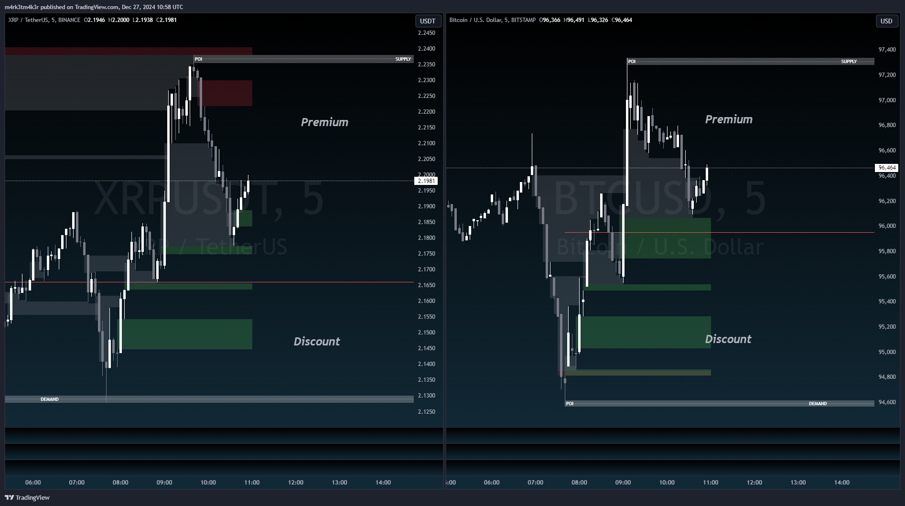
Task: Click the O2.1946 open value in XRP header
Action: point(94,20)
